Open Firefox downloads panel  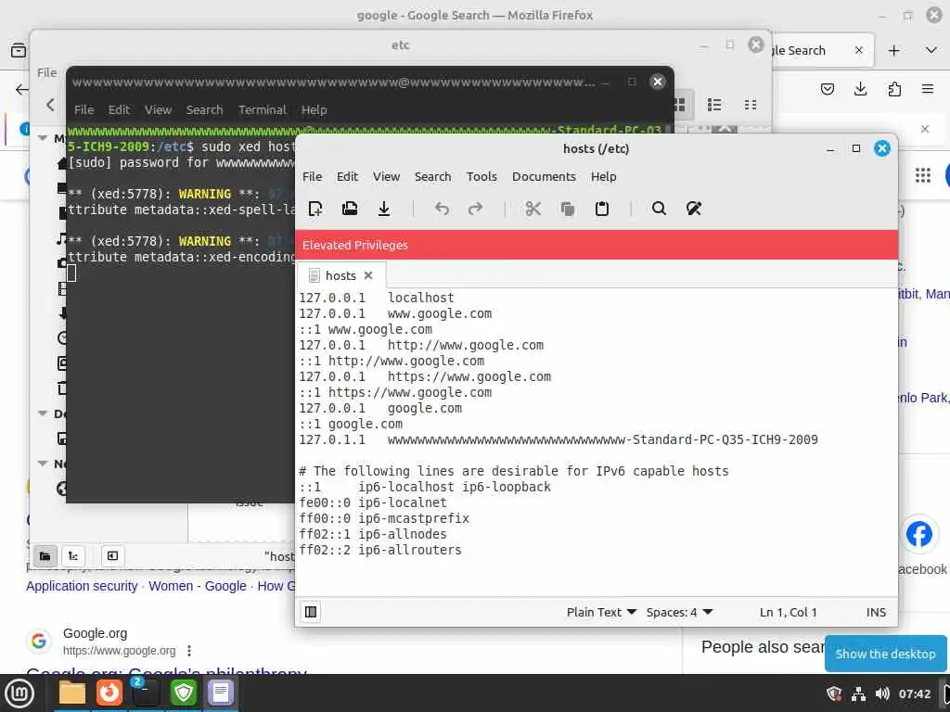pyautogui.click(x=860, y=90)
